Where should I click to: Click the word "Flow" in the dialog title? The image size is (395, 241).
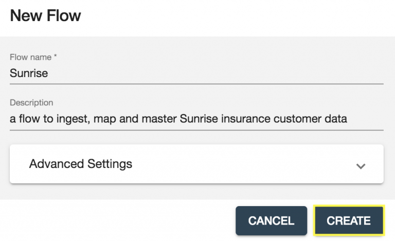click(64, 15)
